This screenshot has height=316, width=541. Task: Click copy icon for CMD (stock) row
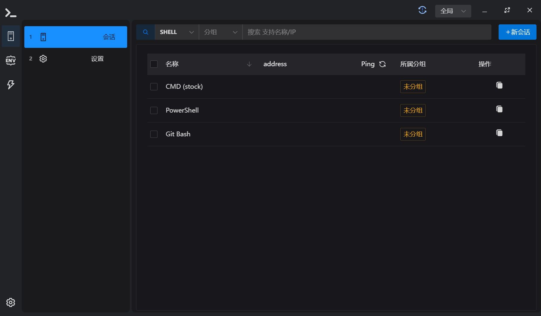[499, 85]
